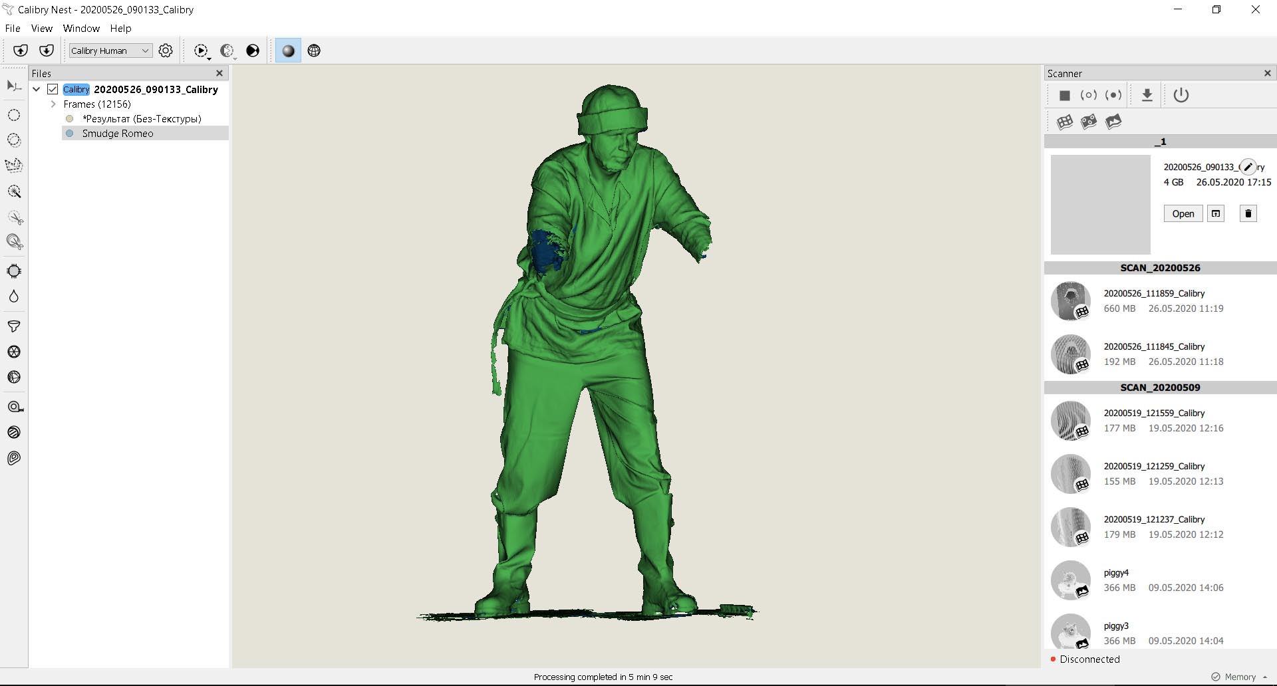Click the gear settings icon beside the preset dropdown
The height and width of the screenshot is (686, 1277).
(x=166, y=51)
